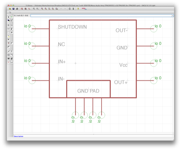The height and width of the screenshot is (150, 181).
Task: Select the Copy tool
Action: pos(12,25)
